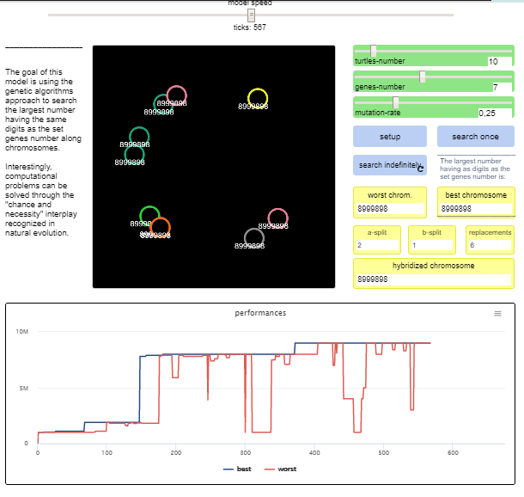Viewport: 524px width, 497px height.
Task: Click the mutation-rate slider handle
Action: click(x=396, y=102)
